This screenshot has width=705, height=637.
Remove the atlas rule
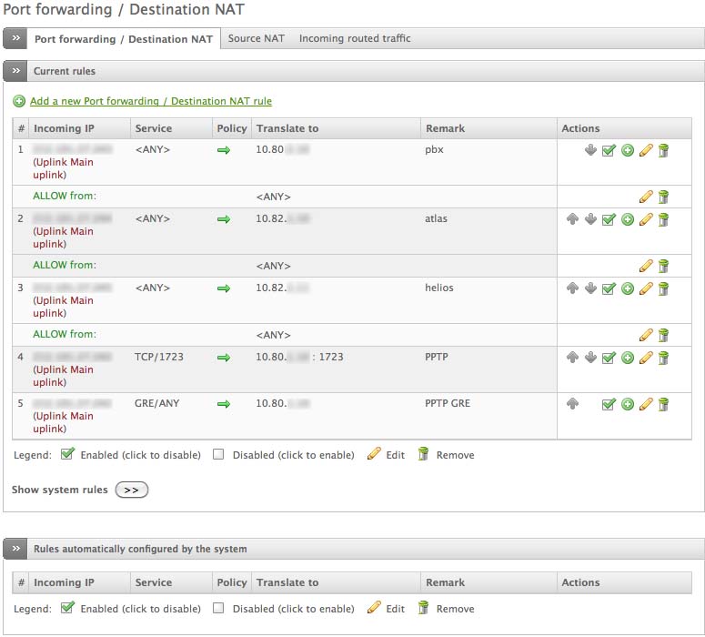[x=664, y=219]
